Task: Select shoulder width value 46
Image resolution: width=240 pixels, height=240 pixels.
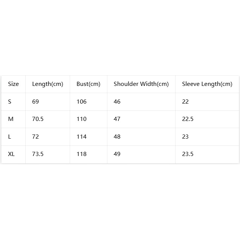Action: click(x=117, y=102)
